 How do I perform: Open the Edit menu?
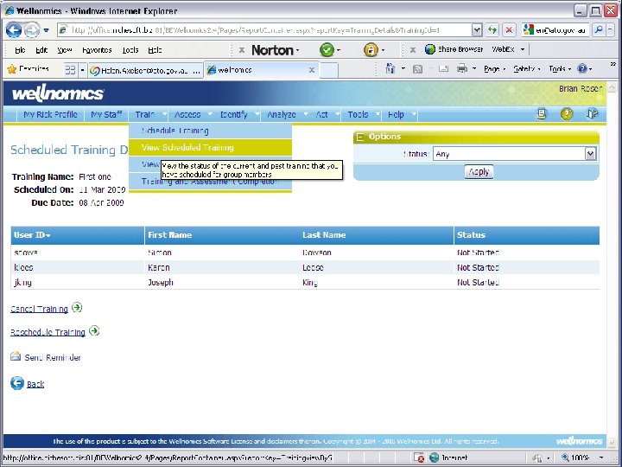[x=41, y=50]
